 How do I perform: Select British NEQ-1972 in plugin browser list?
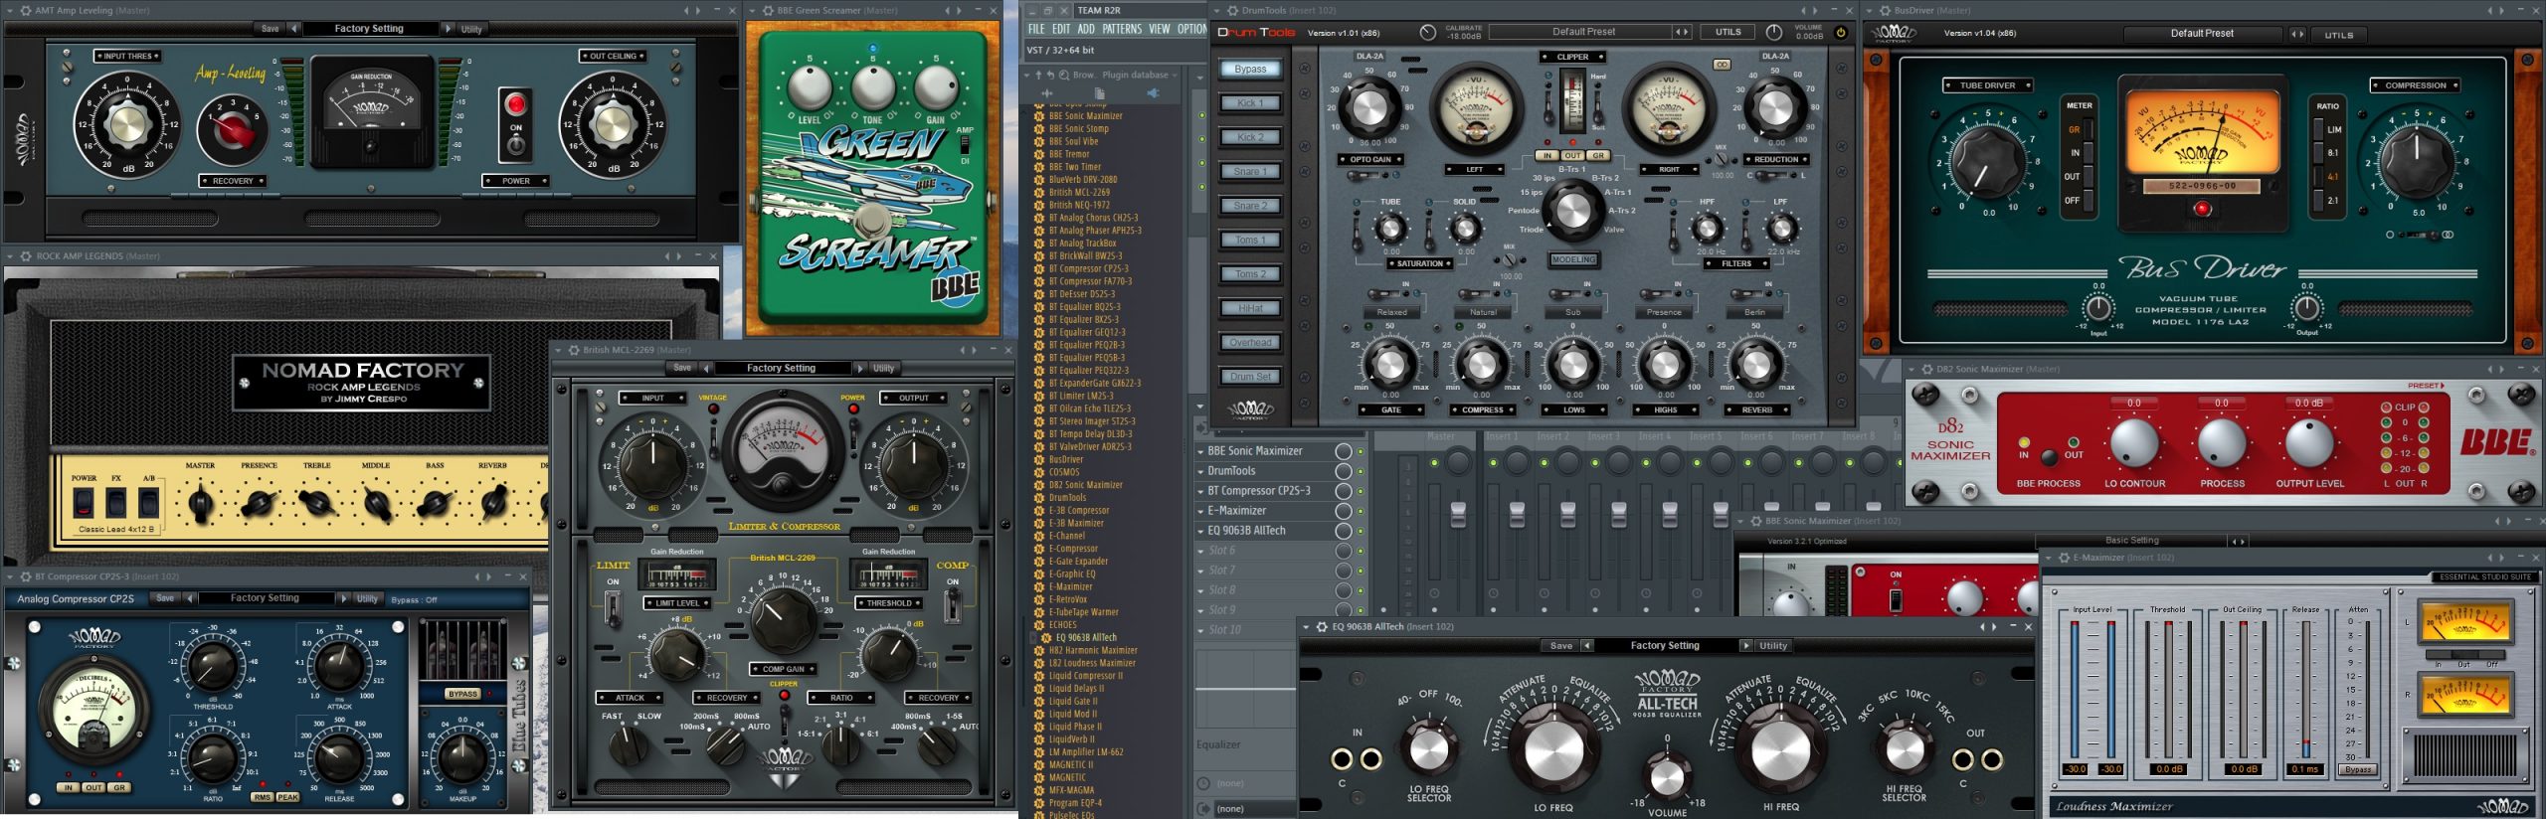1079,206
